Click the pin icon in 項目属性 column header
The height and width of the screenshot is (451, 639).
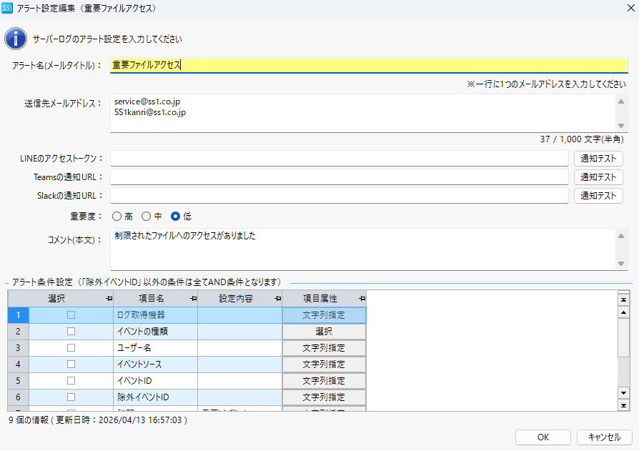point(362,298)
